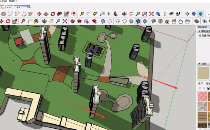The height and width of the screenshot is (130, 210).
Task: Select the 3D Text tool
Action: click(x=115, y=14)
